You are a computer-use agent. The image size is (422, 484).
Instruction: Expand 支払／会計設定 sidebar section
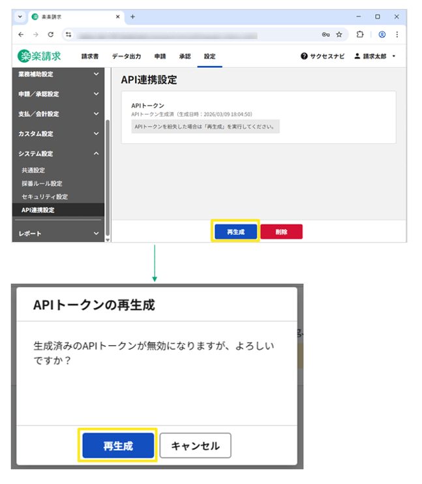click(58, 114)
